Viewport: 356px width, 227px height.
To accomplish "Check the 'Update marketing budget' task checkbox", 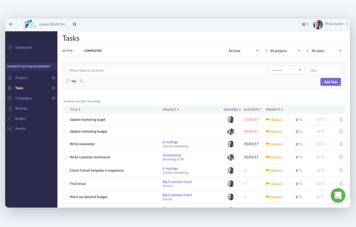I will pyautogui.click(x=65, y=131).
